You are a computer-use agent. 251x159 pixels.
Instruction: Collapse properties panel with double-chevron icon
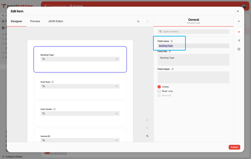(239, 21)
